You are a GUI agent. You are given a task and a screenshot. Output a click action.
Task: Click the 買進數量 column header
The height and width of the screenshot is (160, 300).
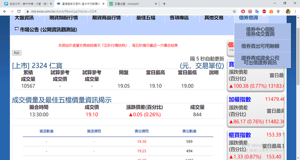point(47,131)
